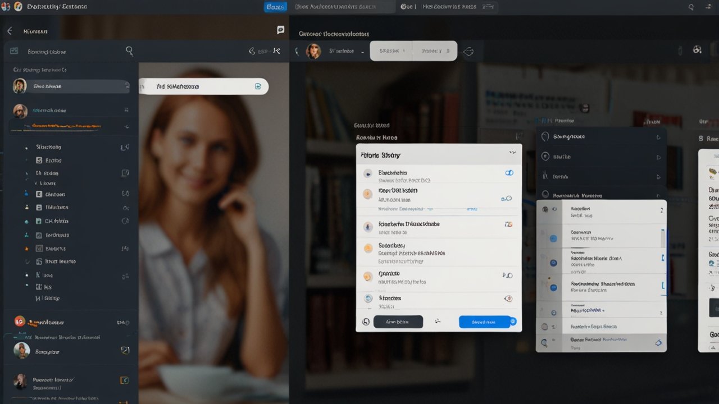
Task: Click the back arrow in the sidebar header
Action: click(x=10, y=31)
